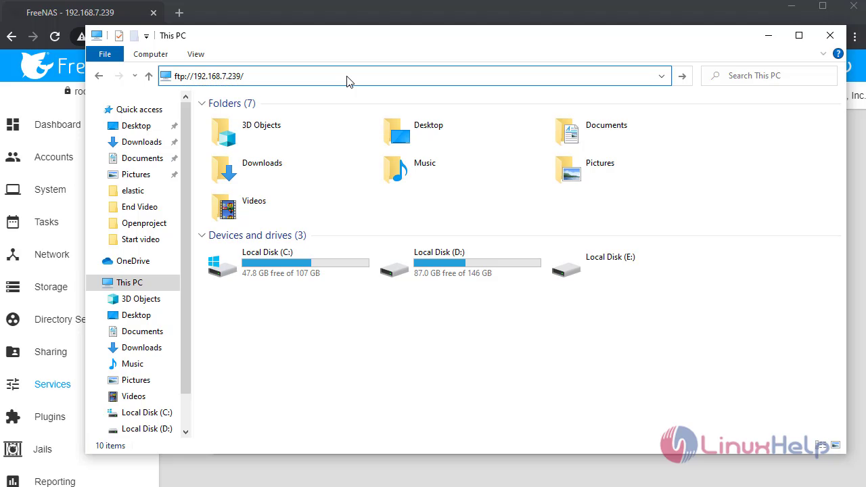866x487 pixels.
Task: Open Jails in FreeNAS sidebar
Action: 43,449
